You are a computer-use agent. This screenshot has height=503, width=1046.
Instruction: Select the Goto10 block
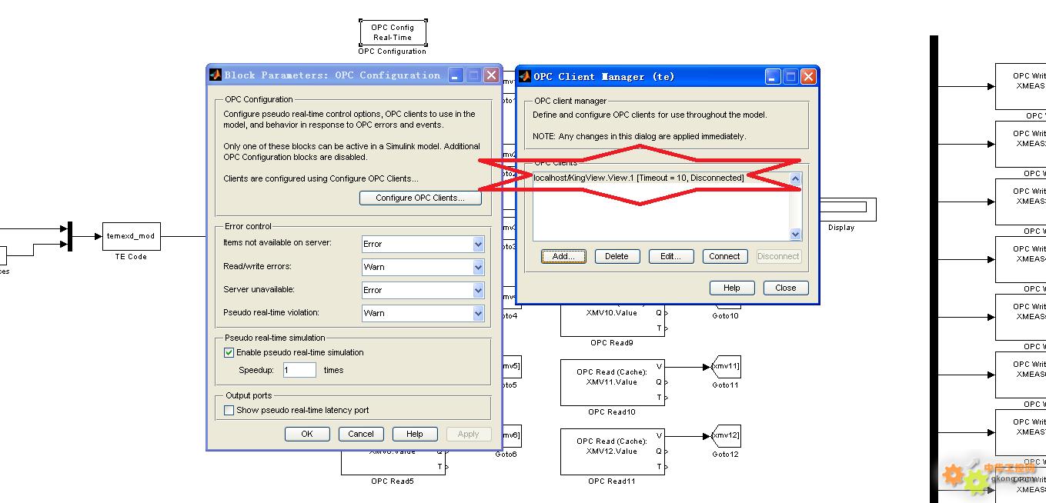[x=726, y=307]
